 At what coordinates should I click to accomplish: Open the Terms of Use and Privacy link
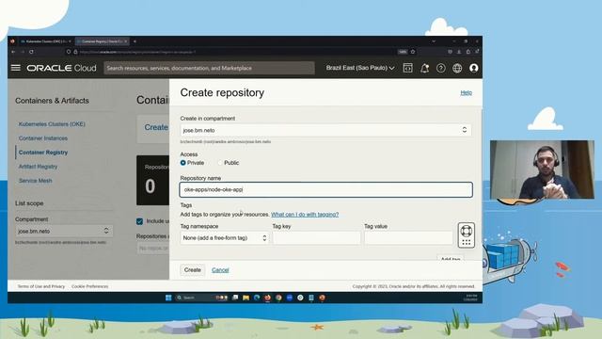pyautogui.click(x=41, y=286)
